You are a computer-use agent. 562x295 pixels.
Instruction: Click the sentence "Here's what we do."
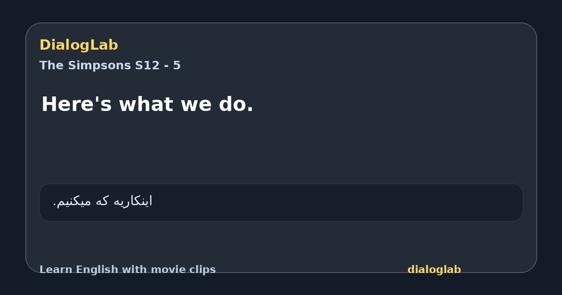[148, 104]
